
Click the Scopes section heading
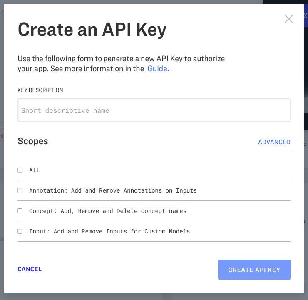point(33,141)
